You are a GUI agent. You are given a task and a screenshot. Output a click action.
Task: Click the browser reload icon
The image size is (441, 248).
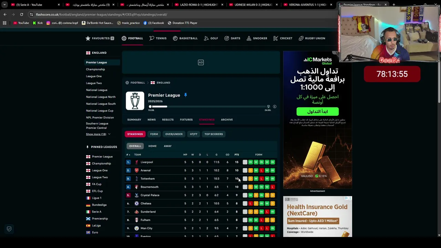[x=21, y=14]
